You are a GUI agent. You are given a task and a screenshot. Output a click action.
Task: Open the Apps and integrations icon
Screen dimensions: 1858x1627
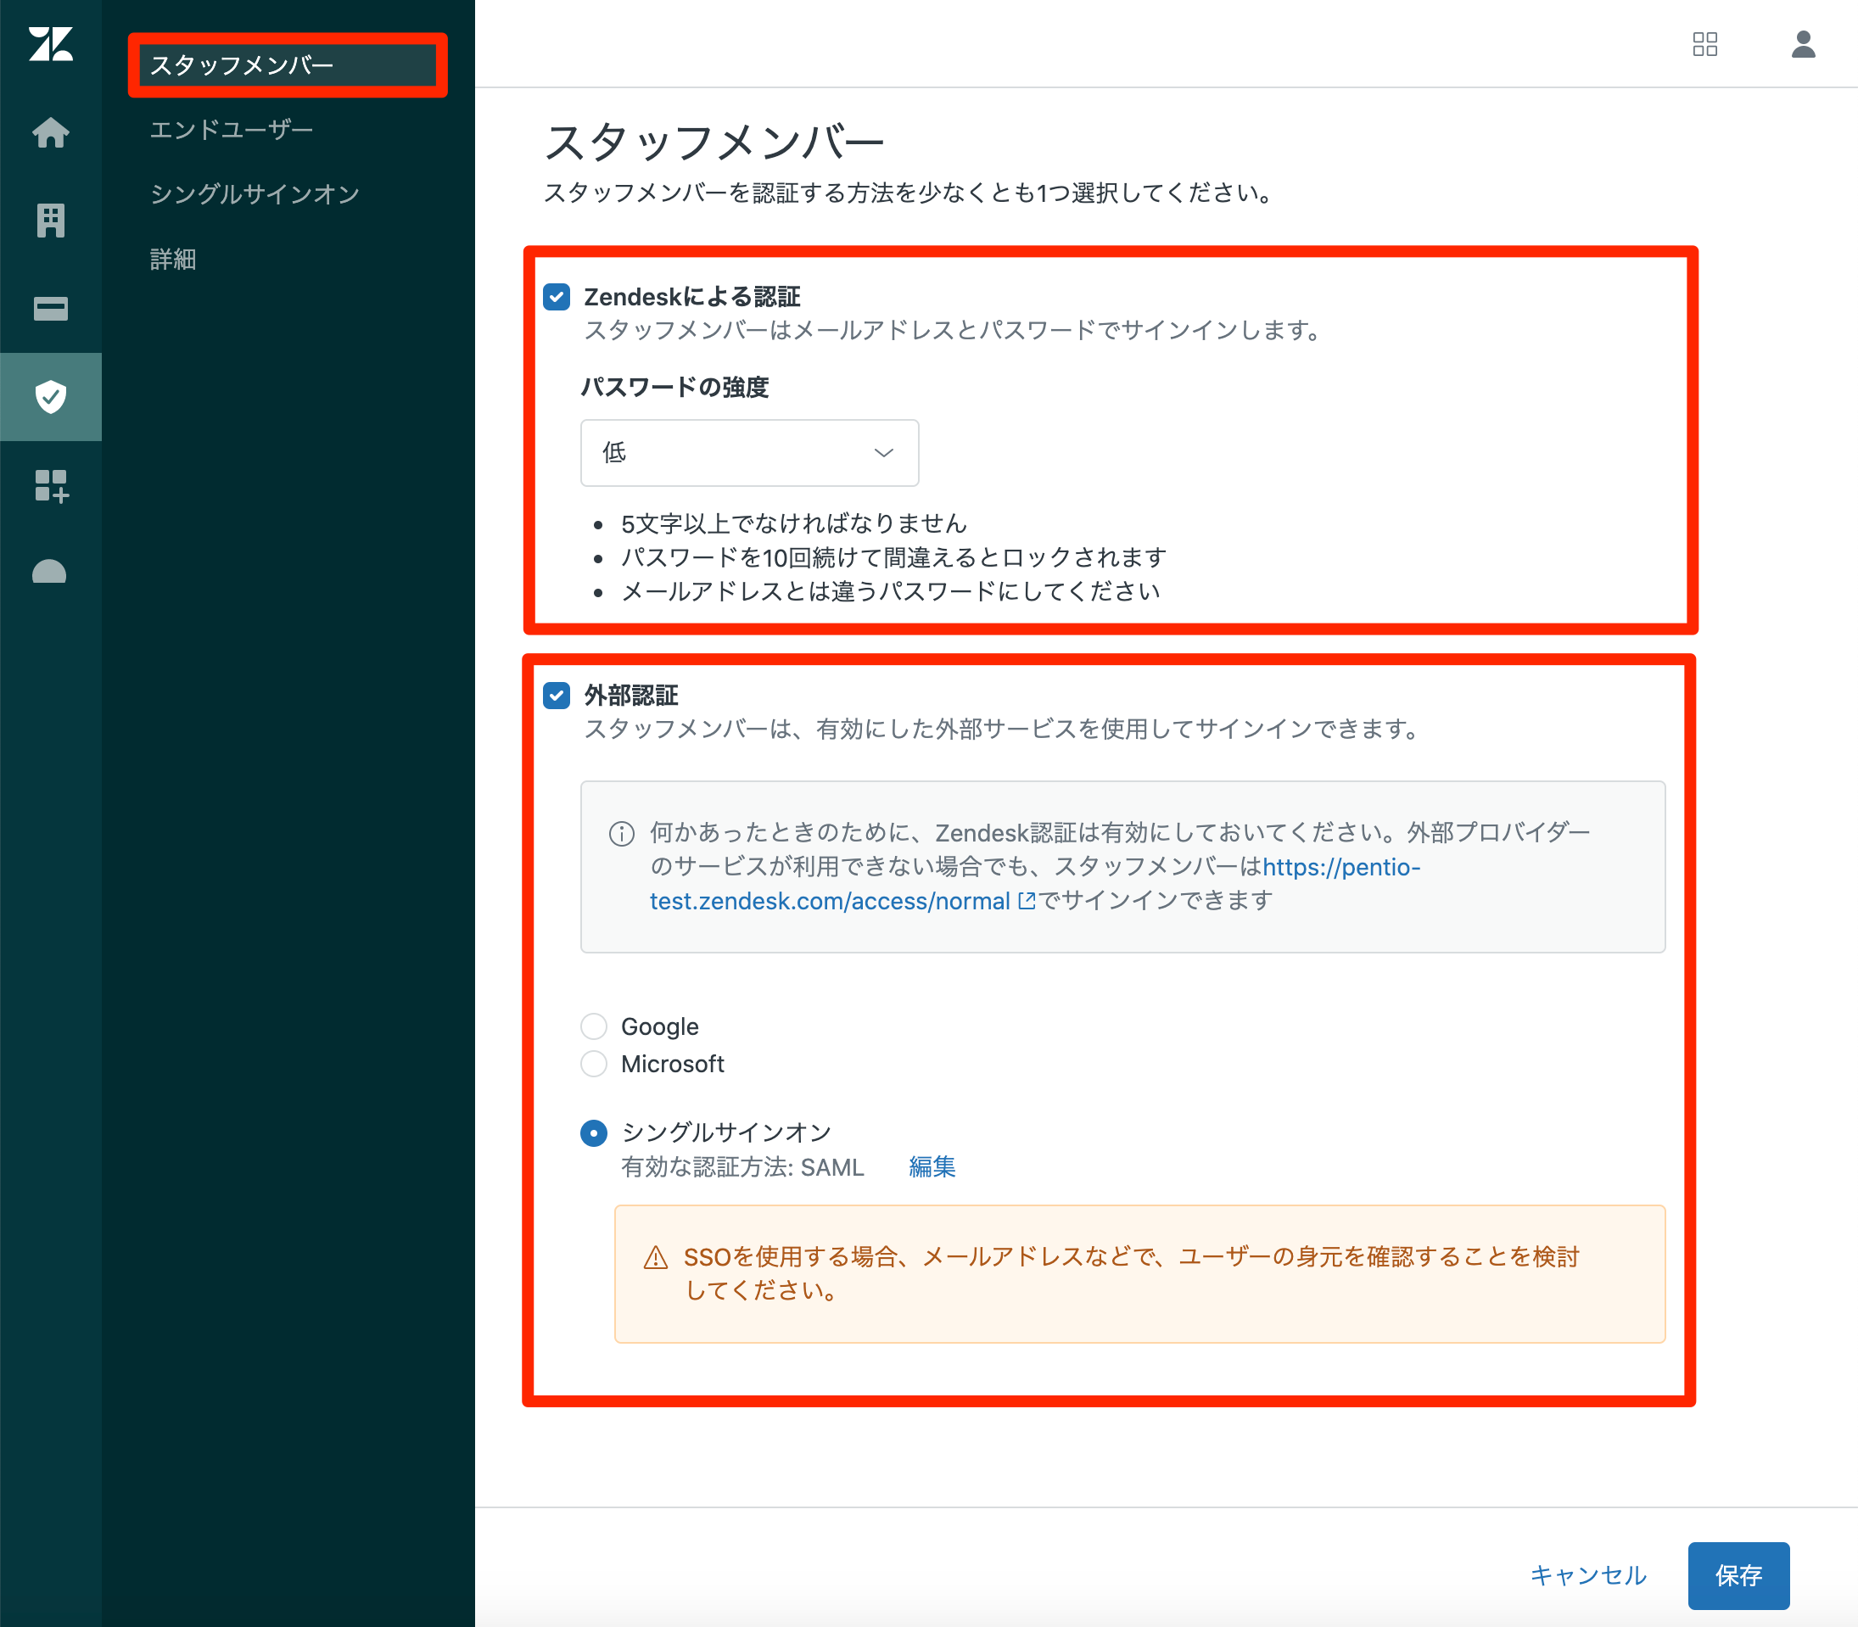click(51, 486)
